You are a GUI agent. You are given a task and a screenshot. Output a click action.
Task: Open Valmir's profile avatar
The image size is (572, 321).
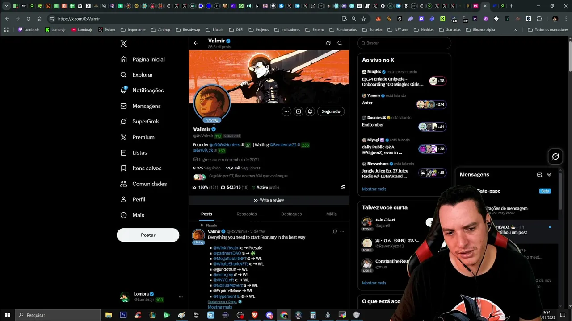(212, 103)
